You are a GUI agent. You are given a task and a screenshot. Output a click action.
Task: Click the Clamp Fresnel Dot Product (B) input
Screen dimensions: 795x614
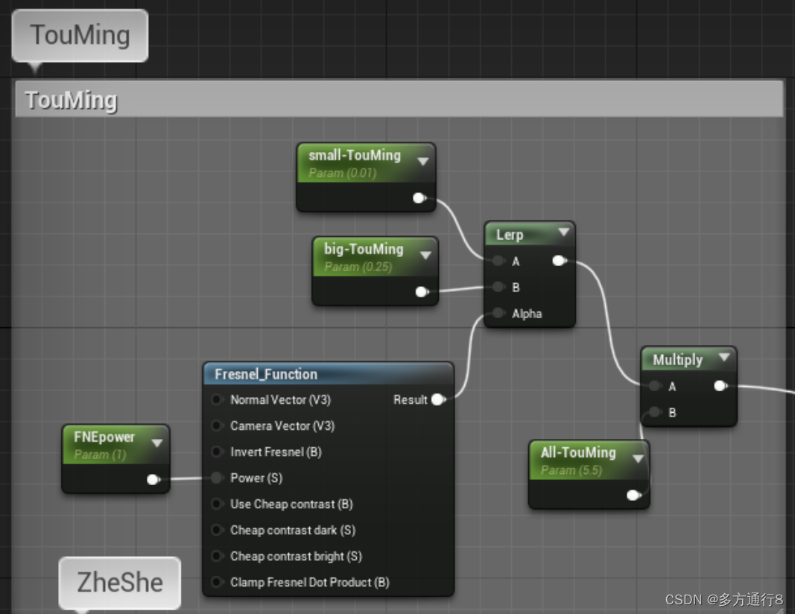217,582
